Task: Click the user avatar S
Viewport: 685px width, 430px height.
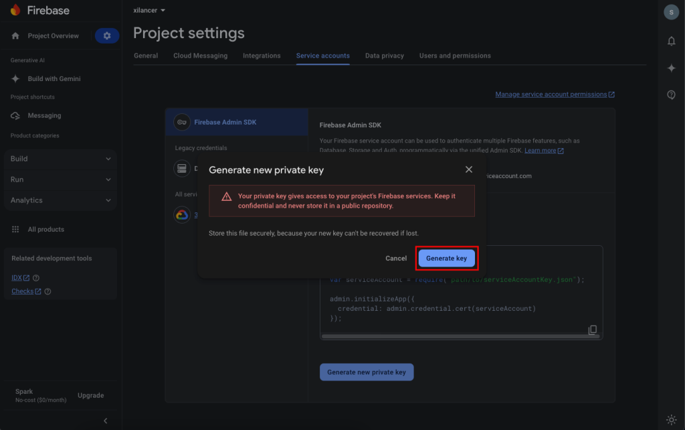Action: pyautogui.click(x=672, y=12)
